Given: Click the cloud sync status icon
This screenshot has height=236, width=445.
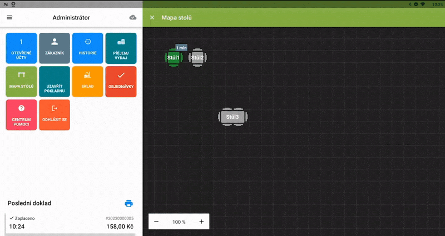Looking at the screenshot, I should [x=133, y=17].
